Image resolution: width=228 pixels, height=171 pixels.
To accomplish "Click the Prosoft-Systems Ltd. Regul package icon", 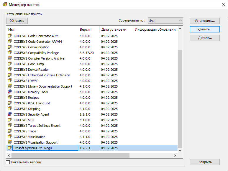I will pos(10,148).
